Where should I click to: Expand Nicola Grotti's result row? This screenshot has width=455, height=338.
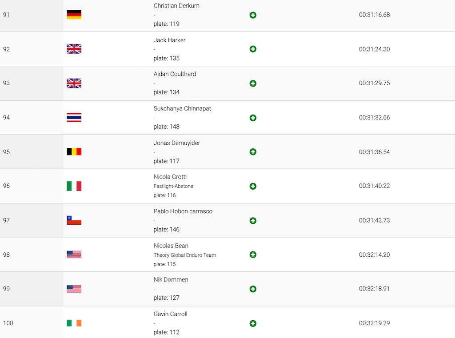(x=253, y=186)
